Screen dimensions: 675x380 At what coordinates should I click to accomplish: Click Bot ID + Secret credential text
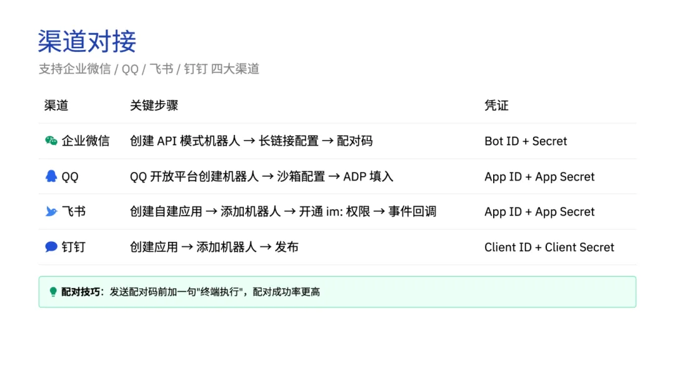[526, 141]
